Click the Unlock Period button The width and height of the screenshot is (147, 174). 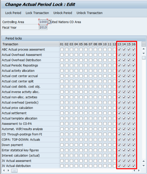pos(63,13)
